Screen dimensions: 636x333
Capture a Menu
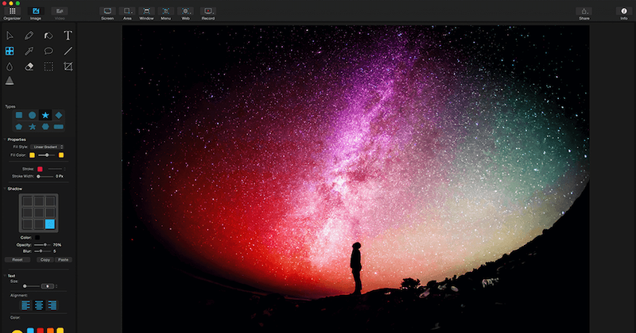[x=166, y=13]
